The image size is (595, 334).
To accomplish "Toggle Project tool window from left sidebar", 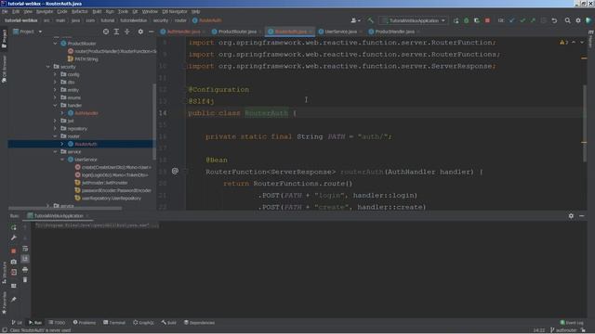I will (4, 39).
